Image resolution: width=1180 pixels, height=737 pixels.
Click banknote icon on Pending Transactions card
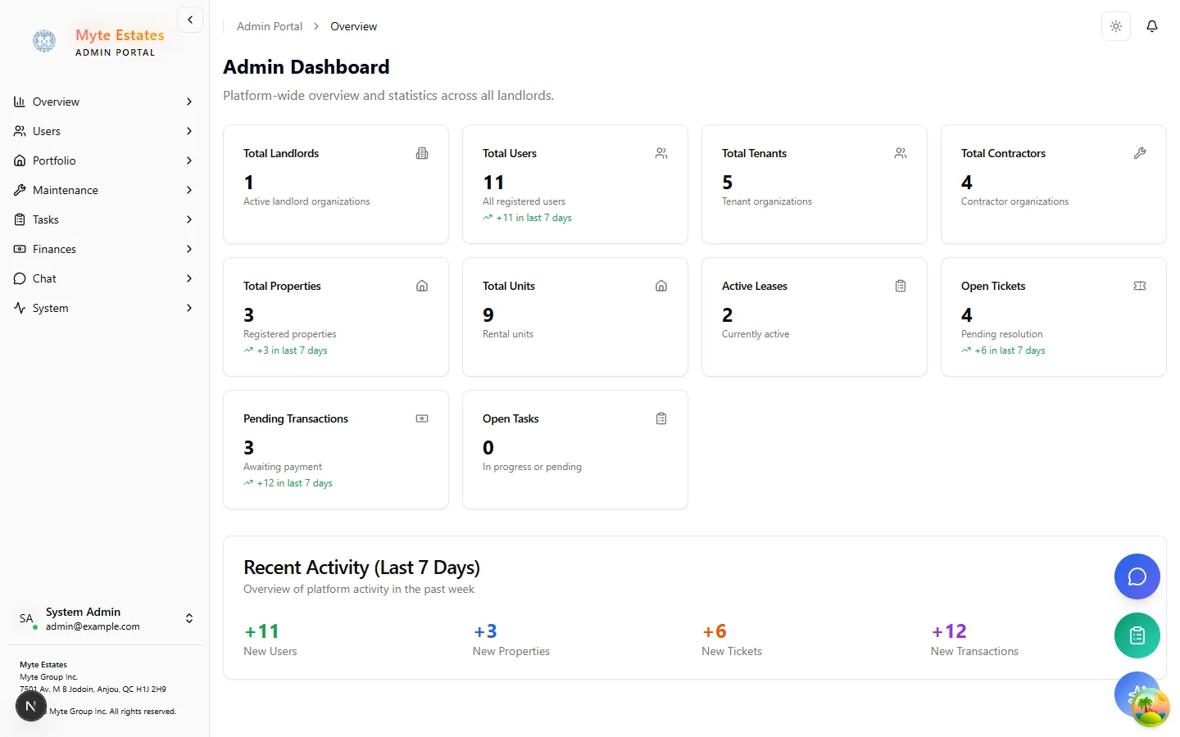[422, 418]
